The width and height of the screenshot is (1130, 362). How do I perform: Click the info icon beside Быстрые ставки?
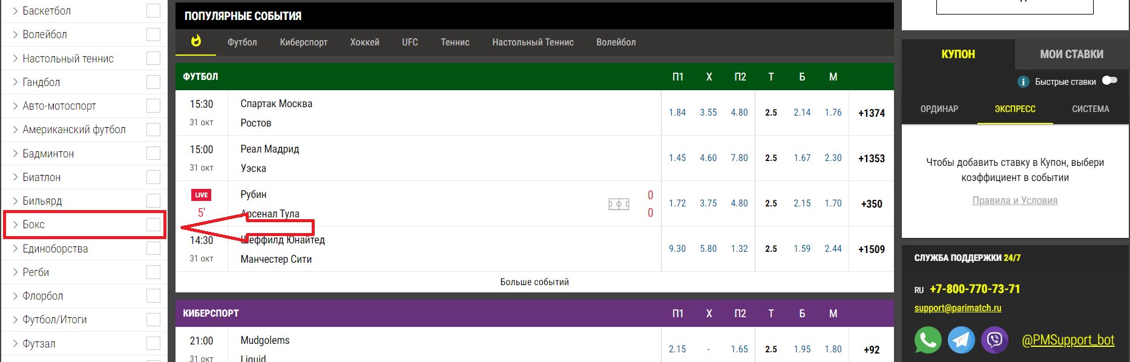coord(1023,82)
